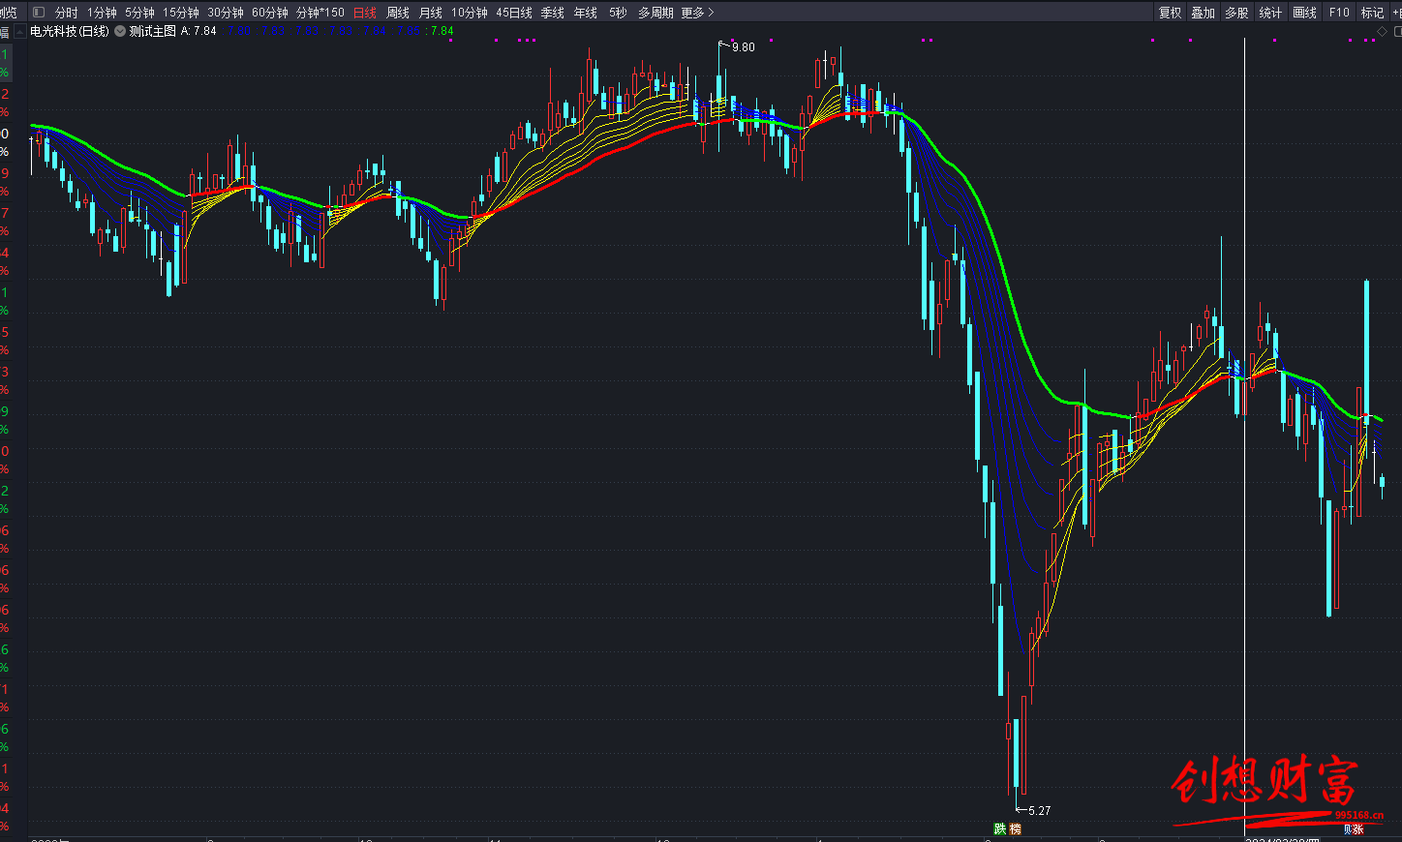
Task: Switch to 季线 quarterly chart
Action: coord(553,13)
